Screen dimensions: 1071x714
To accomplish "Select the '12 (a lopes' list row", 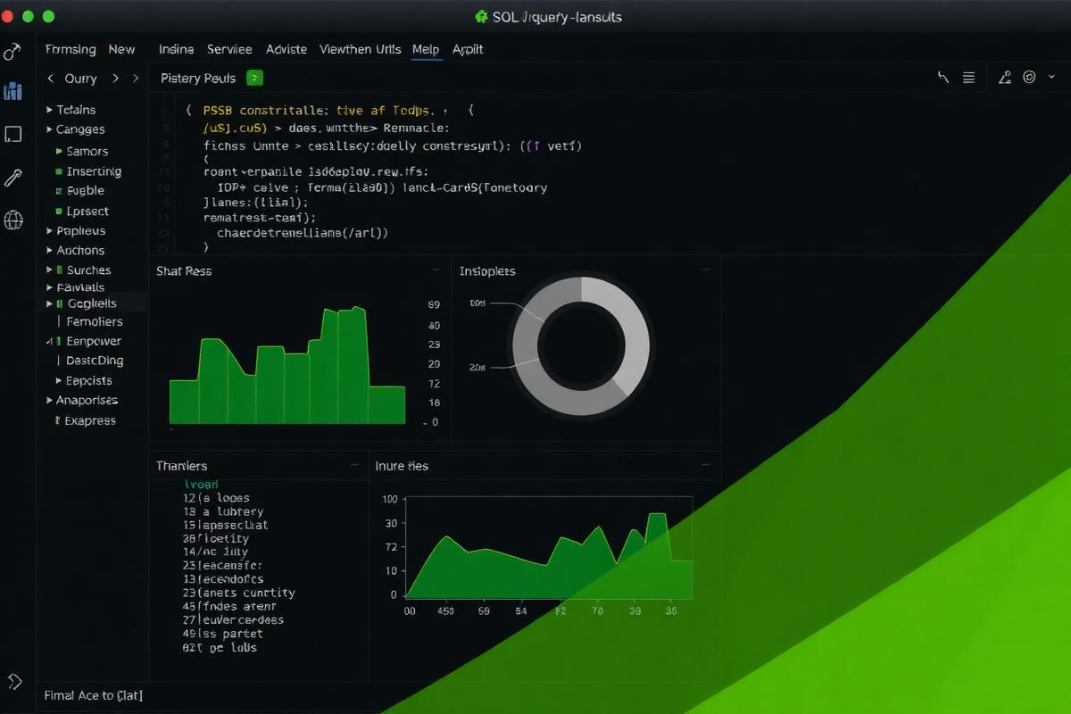I will pos(216,498).
